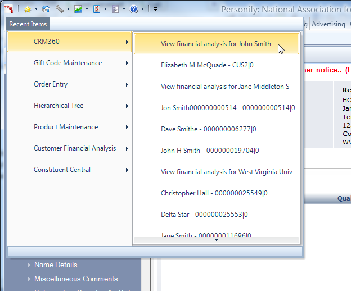Click the blue help question mark icon
Image resolution: width=351 pixels, height=291 pixels.
tap(134, 9)
